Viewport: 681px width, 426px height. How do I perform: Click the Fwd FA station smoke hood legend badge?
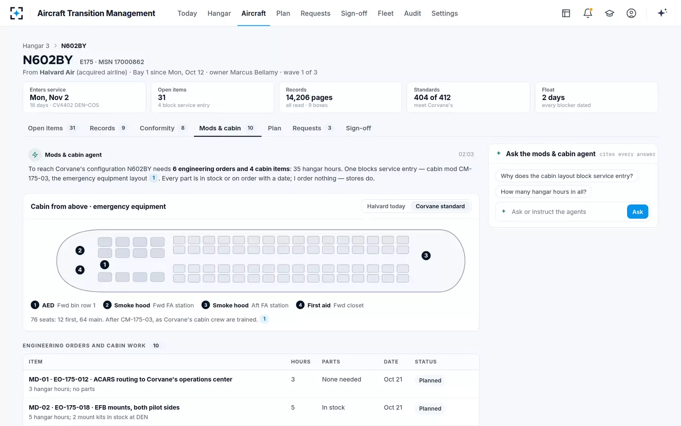pos(107,305)
